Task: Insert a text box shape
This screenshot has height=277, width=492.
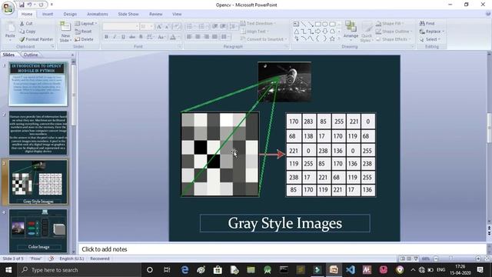Action: coord(296,24)
